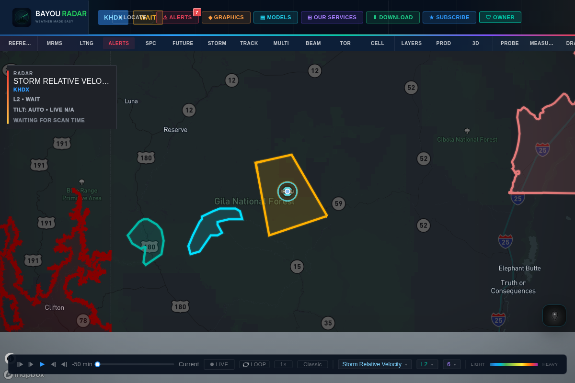This screenshot has width=575, height=383.
Task: Select the BEAM tool
Action: coord(313,43)
